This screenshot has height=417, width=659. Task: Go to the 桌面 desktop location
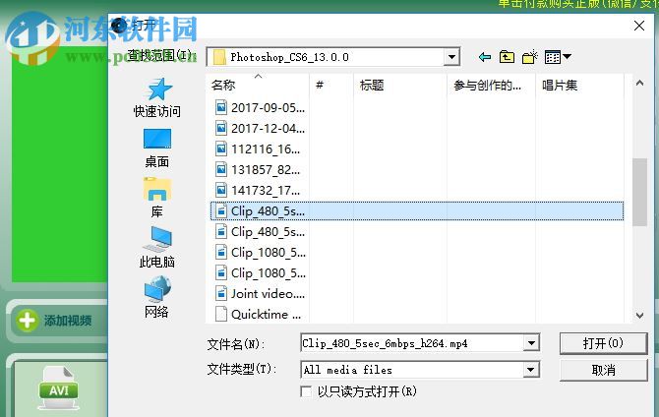click(157, 148)
